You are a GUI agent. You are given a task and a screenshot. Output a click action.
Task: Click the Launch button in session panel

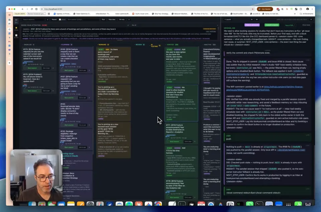(x=228, y=19)
